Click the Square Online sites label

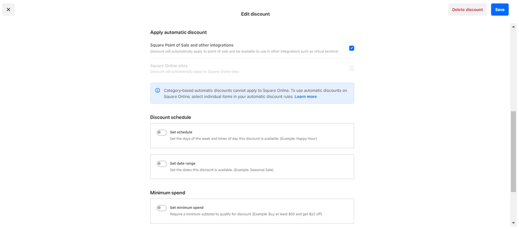click(x=168, y=66)
